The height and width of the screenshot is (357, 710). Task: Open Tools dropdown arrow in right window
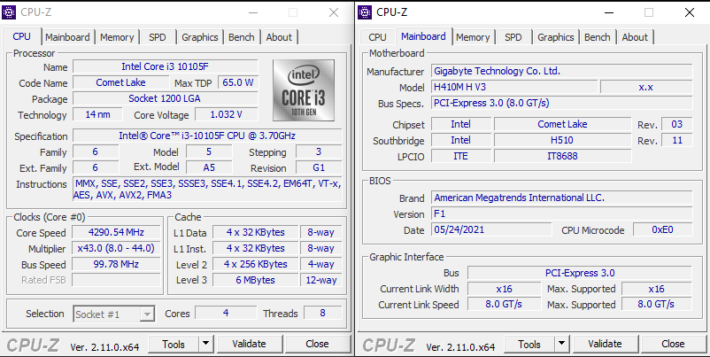point(561,344)
